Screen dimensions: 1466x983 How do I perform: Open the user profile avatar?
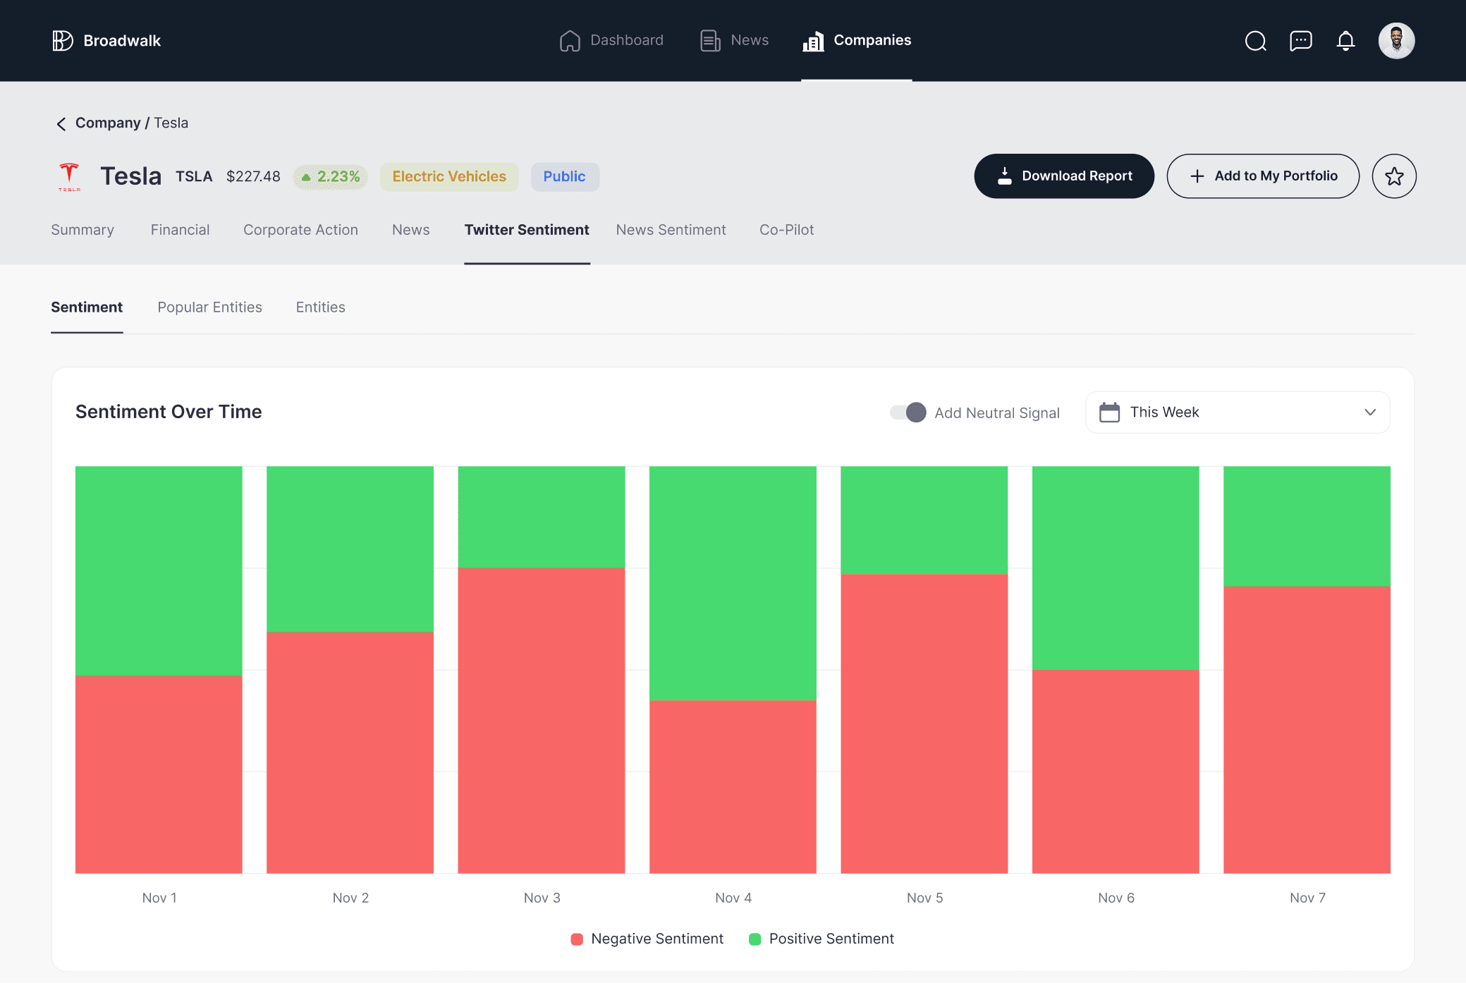(x=1396, y=41)
